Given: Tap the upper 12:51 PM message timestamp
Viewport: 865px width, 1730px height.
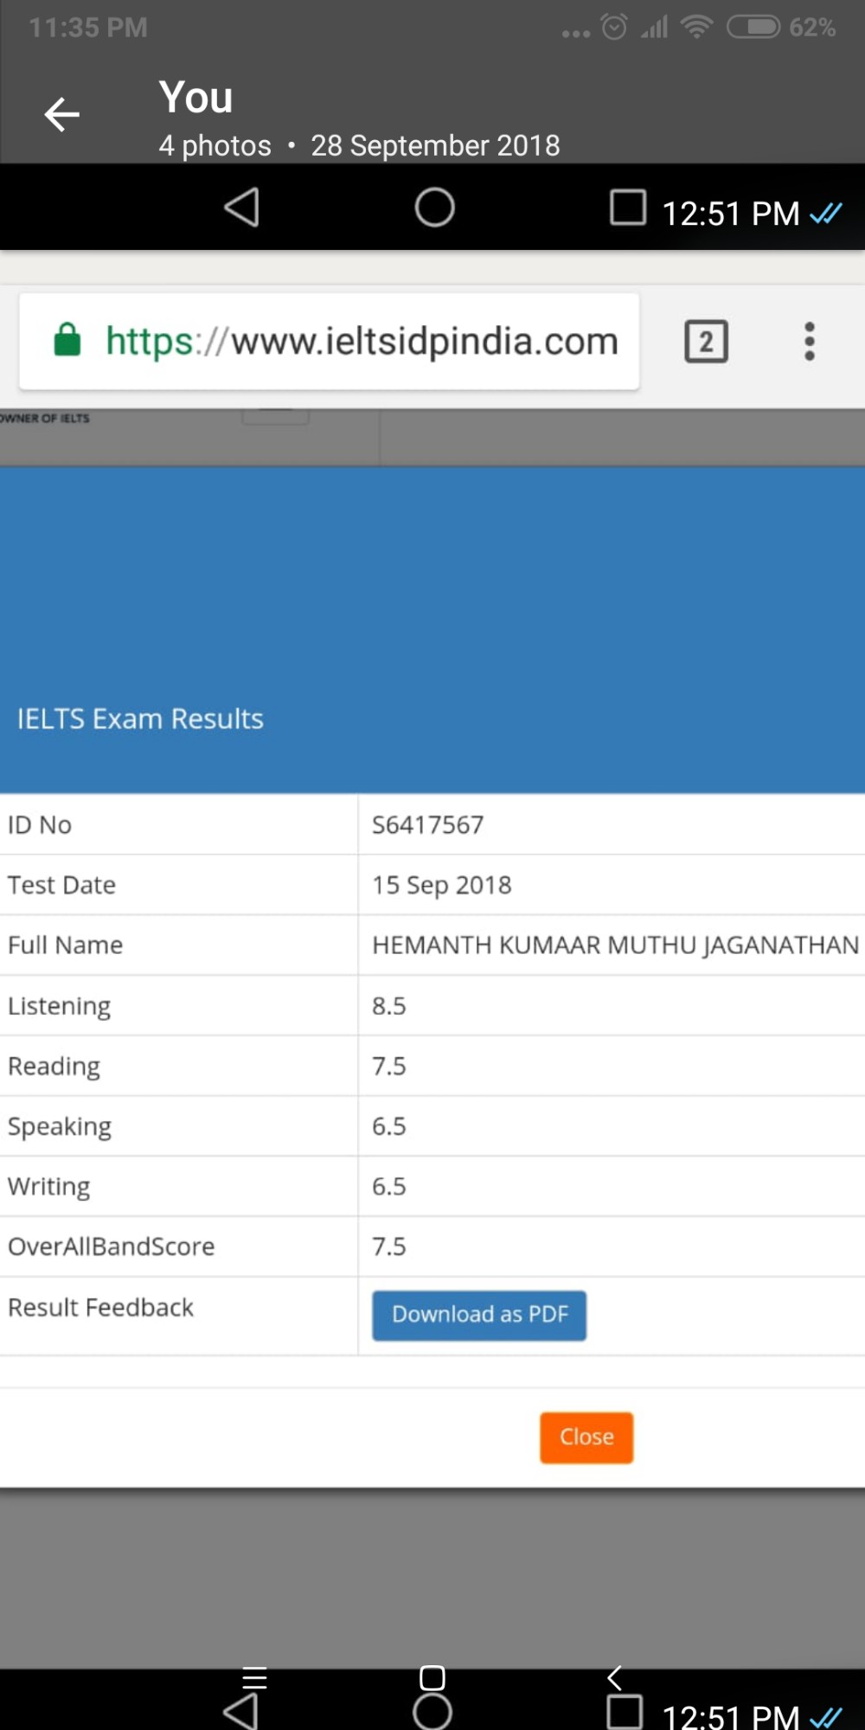Looking at the screenshot, I should pyautogui.click(x=731, y=214).
